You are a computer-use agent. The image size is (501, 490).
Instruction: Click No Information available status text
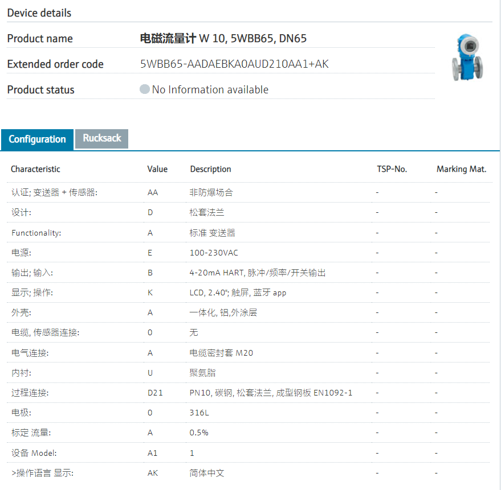point(210,90)
